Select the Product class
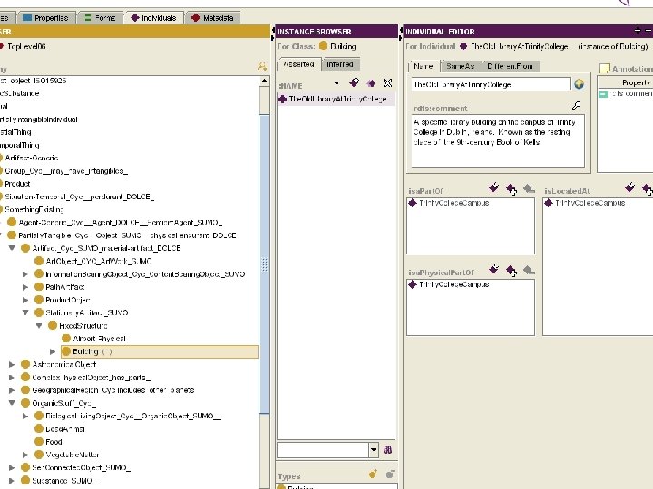The width and height of the screenshot is (653, 489). coord(15,184)
